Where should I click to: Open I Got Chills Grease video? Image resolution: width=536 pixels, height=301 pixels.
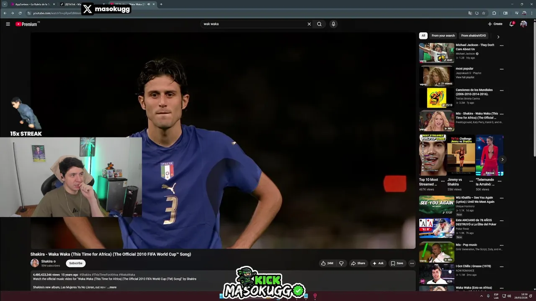pos(437,274)
